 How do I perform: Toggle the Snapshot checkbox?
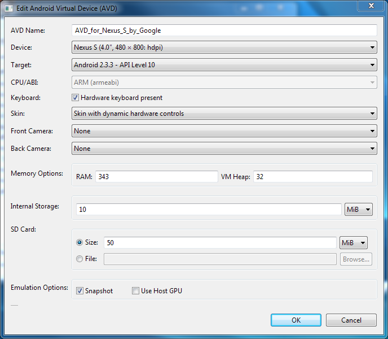pyautogui.click(x=80, y=290)
